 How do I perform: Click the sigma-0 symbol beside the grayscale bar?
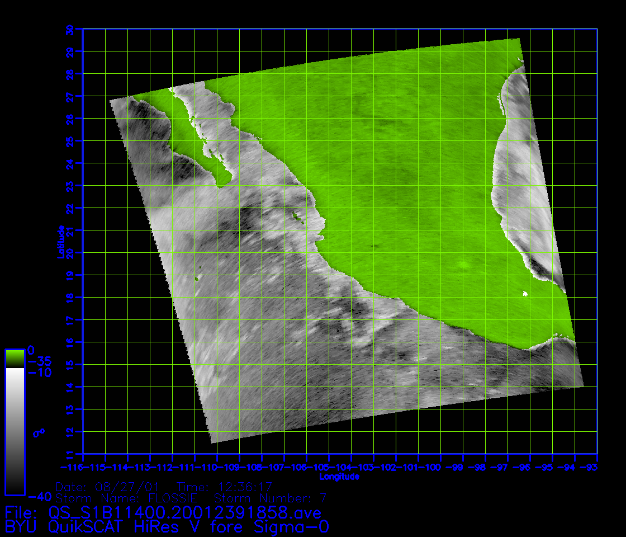pos(40,432)
